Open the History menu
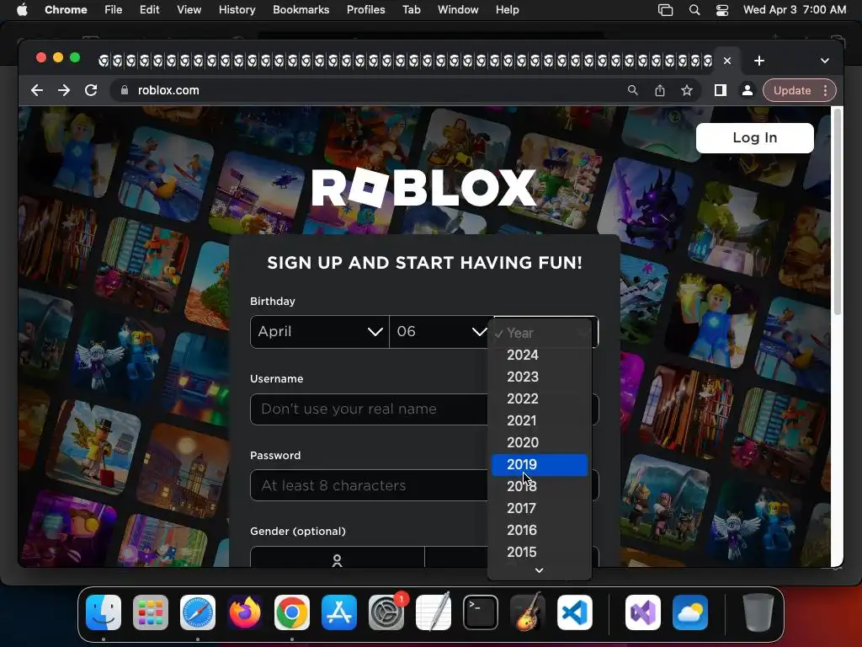The image size is (862, 647). 237,10
